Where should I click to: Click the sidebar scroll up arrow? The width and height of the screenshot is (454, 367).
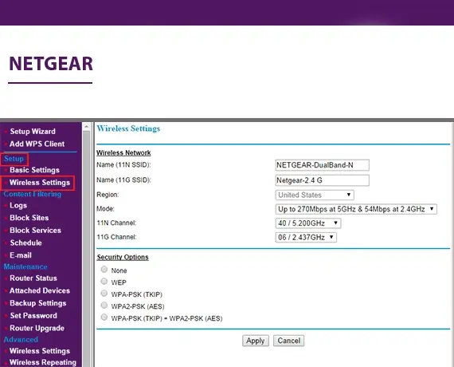(86, 127)
